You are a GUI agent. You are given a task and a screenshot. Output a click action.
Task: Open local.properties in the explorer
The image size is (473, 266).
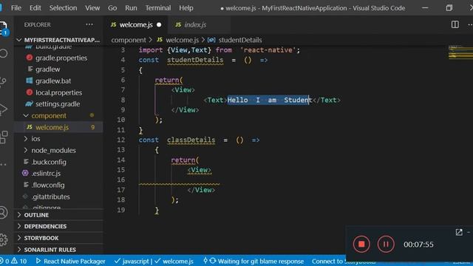coord(58,92)
